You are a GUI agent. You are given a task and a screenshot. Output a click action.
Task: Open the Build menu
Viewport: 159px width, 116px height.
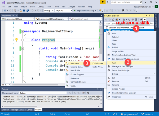click(x=32, y=7)
